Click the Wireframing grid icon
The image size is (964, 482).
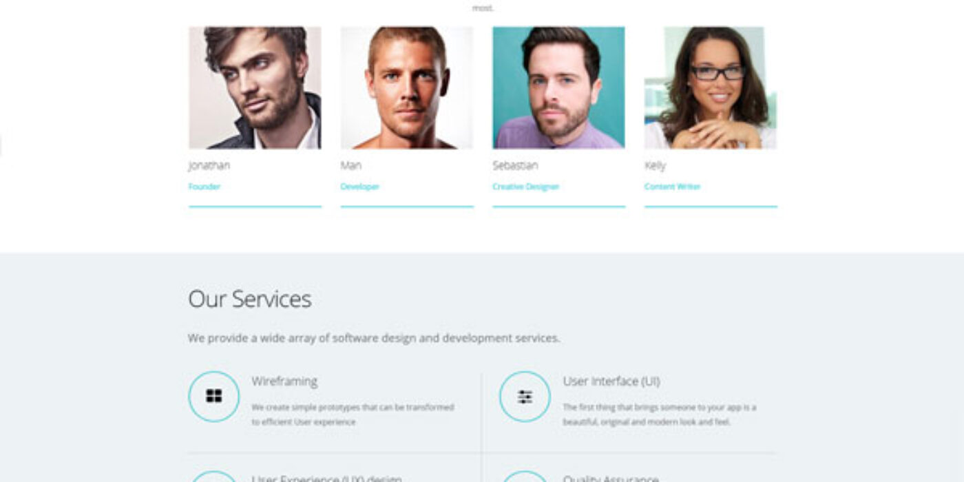pyautogui.click(x=214, y=396)
